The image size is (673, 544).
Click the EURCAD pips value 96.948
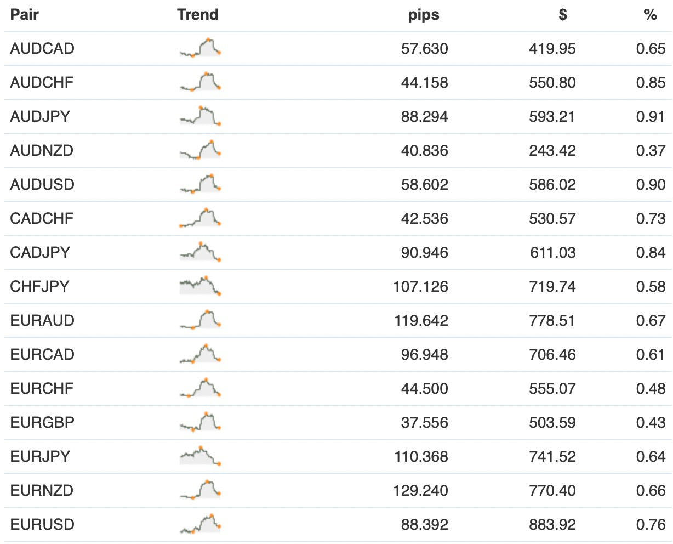pyautogui.click(x=424, y=354)
